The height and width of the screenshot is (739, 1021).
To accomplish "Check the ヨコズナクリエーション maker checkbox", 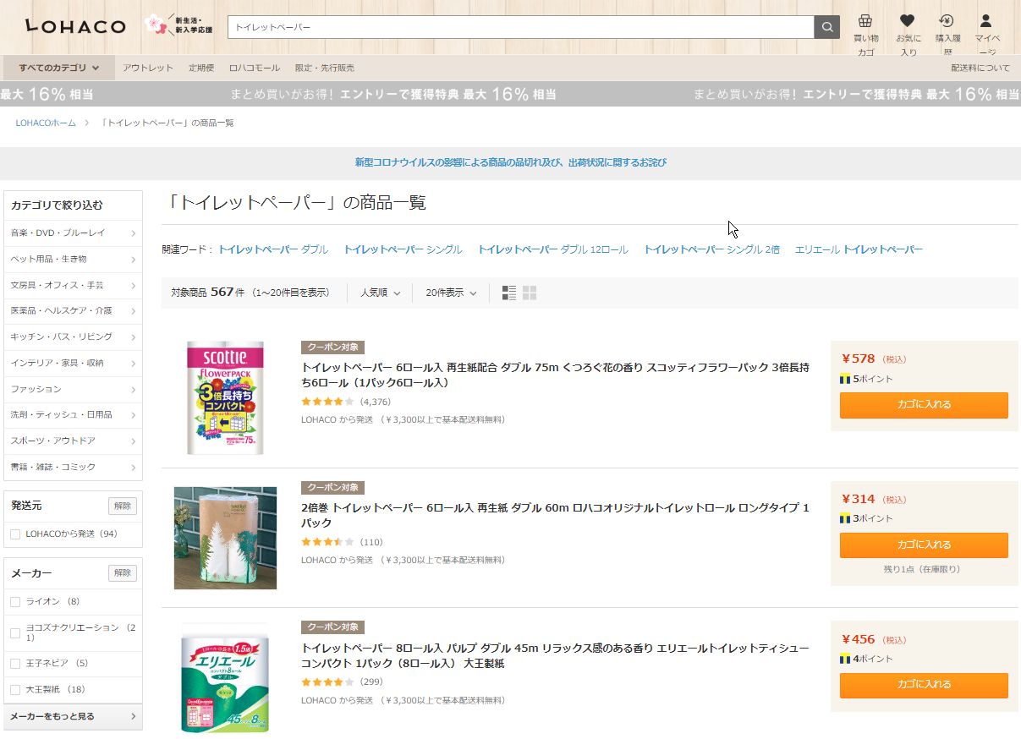I will point(15,632).
